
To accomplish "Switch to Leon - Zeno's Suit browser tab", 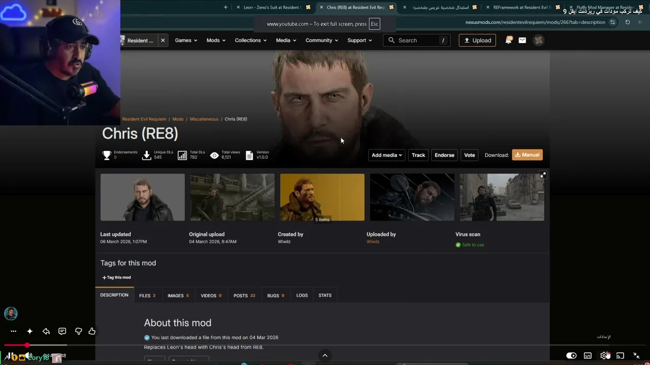I will 272,7.
